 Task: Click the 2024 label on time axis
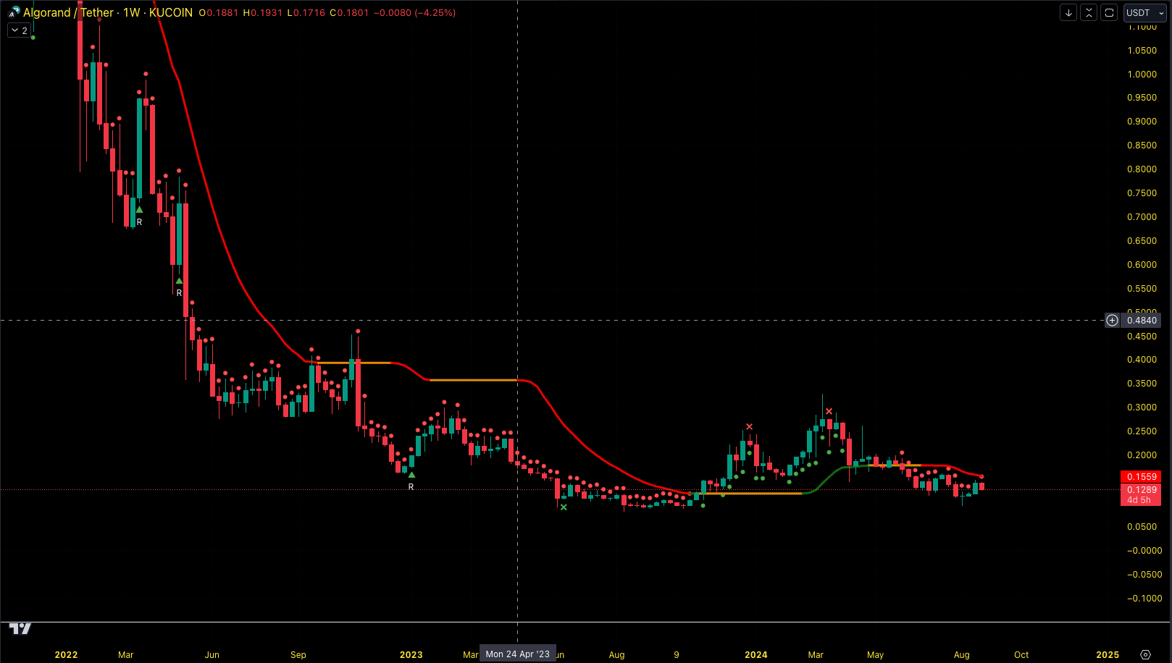pyautogui.click(x=756, y=654)
